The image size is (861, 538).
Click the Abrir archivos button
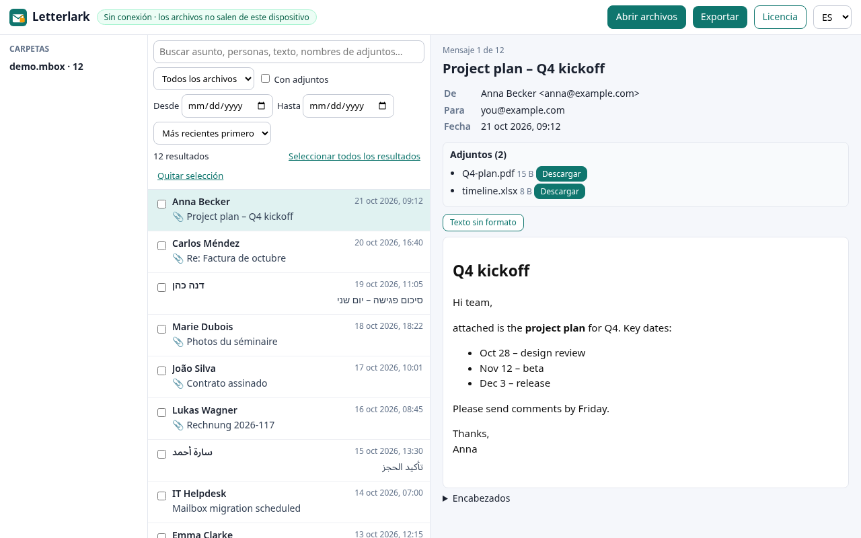point(646,17)
